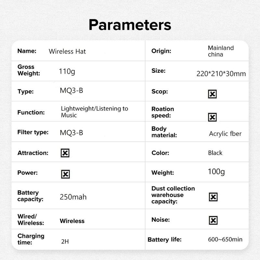The width and height of the screenshot is (260, 260).
Task: Click the Mainland china origin value
Action: tap(221, 51)
